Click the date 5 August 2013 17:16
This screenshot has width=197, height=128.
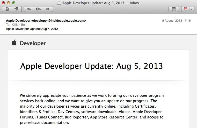pos(176,21)
